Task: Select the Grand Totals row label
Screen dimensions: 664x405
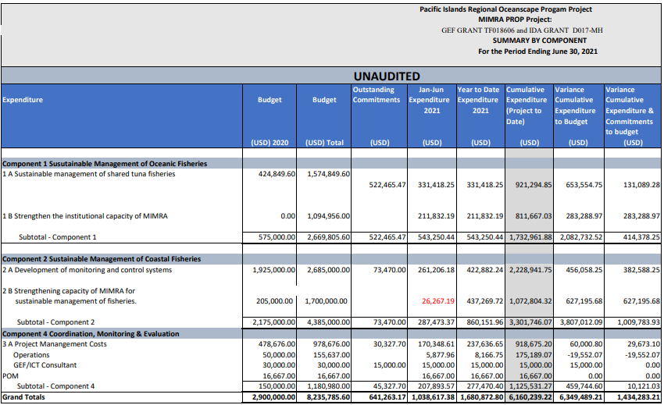Action: (23, 397)
